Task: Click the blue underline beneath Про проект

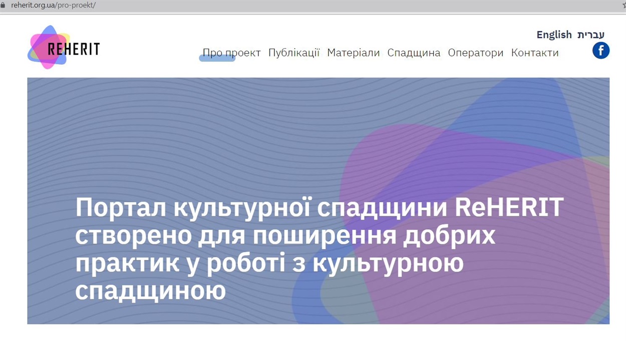Action: (217, 59)
